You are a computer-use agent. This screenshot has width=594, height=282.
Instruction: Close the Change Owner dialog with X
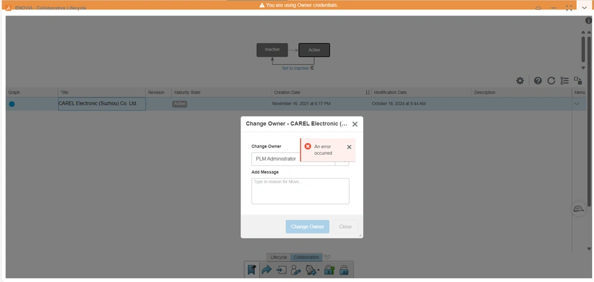tap(355, 124)
